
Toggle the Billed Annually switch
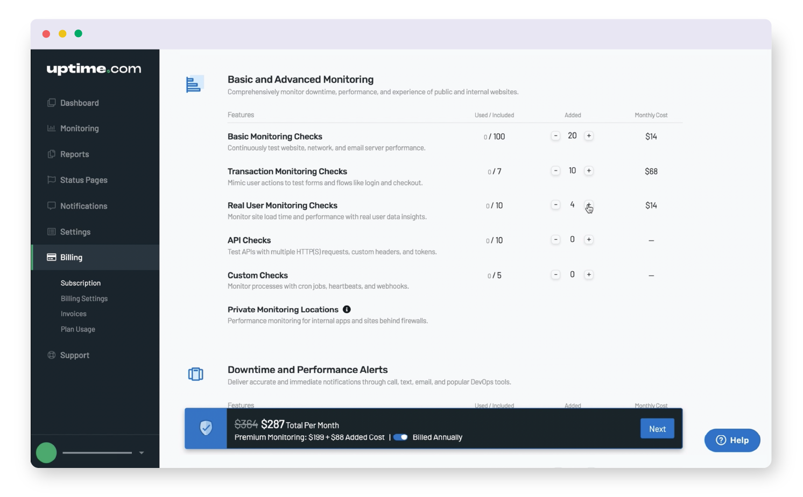tap(400, 437)
